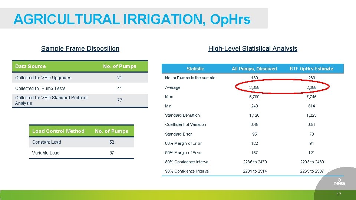
Task: Click the NEEA logo icon
Action: (x=339, y=182)
